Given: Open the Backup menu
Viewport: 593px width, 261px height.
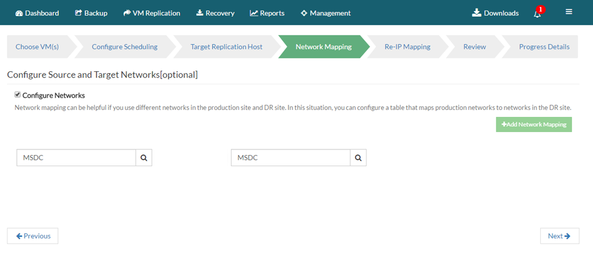Looking at the screenshot, I should tap(91, 13).
